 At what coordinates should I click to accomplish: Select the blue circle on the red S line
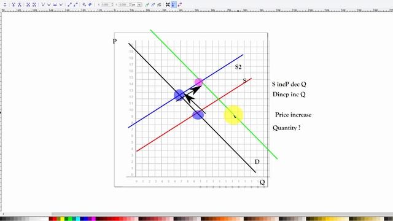(x=198, y=115)
